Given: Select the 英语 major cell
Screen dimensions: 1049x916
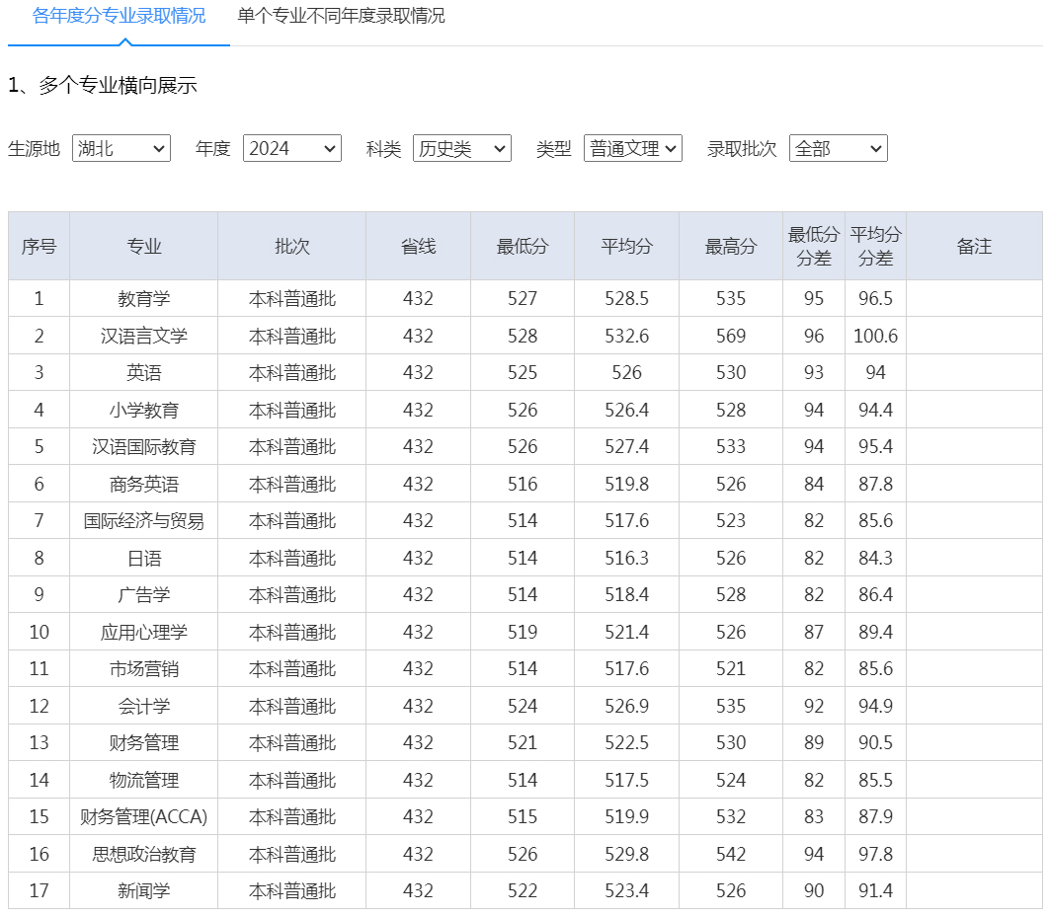Looking at the screenshot, I should pyautogui.click(x=144, y=372).
